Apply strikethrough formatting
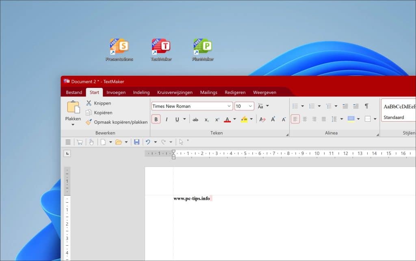The width and height of the screenshot is (416, 261). (x=195, y=120)
